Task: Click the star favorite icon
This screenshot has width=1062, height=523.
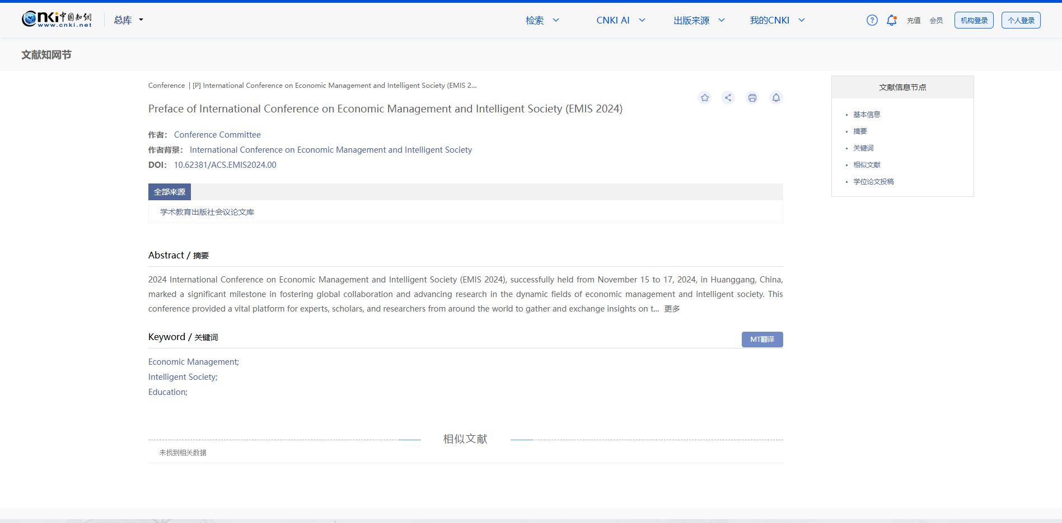Action: click(704, 98)
